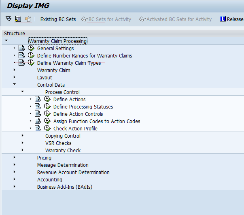244x215 pixels.
Task: Open documentation for Define Action Controls
Action: click(38, 114)
